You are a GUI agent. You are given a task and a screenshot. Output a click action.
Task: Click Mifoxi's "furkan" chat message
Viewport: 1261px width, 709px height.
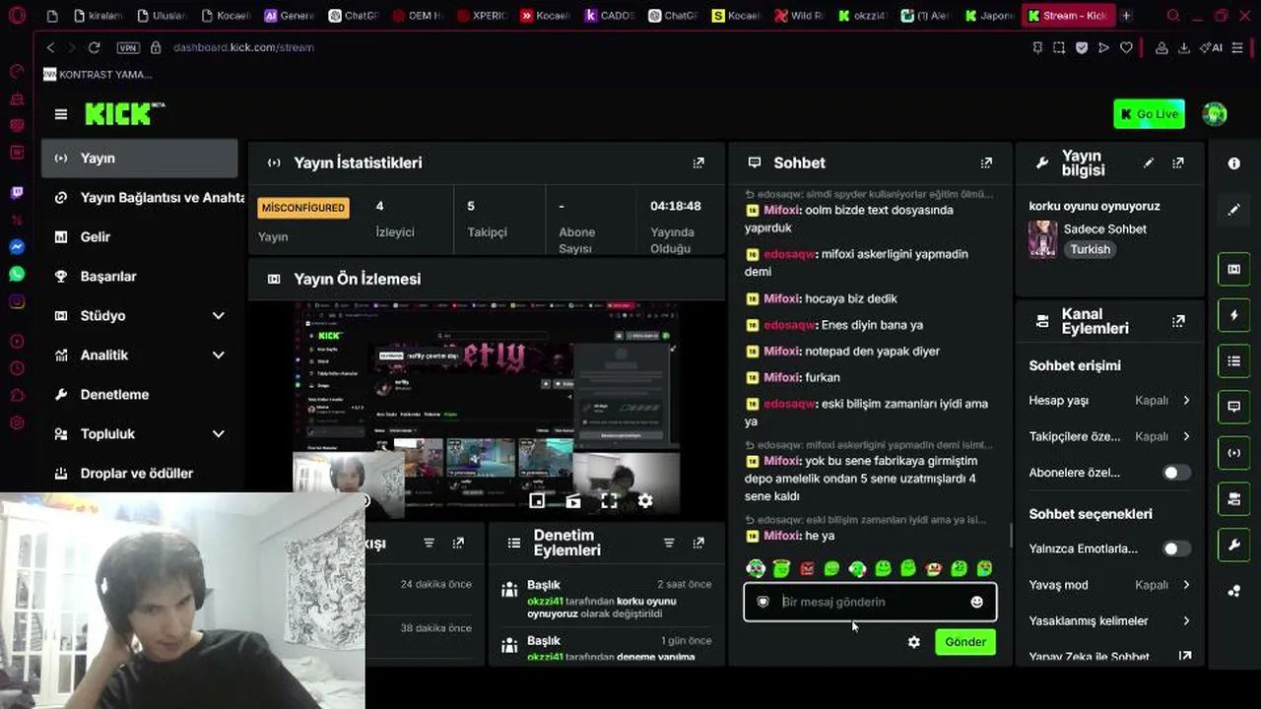(823, 377)
